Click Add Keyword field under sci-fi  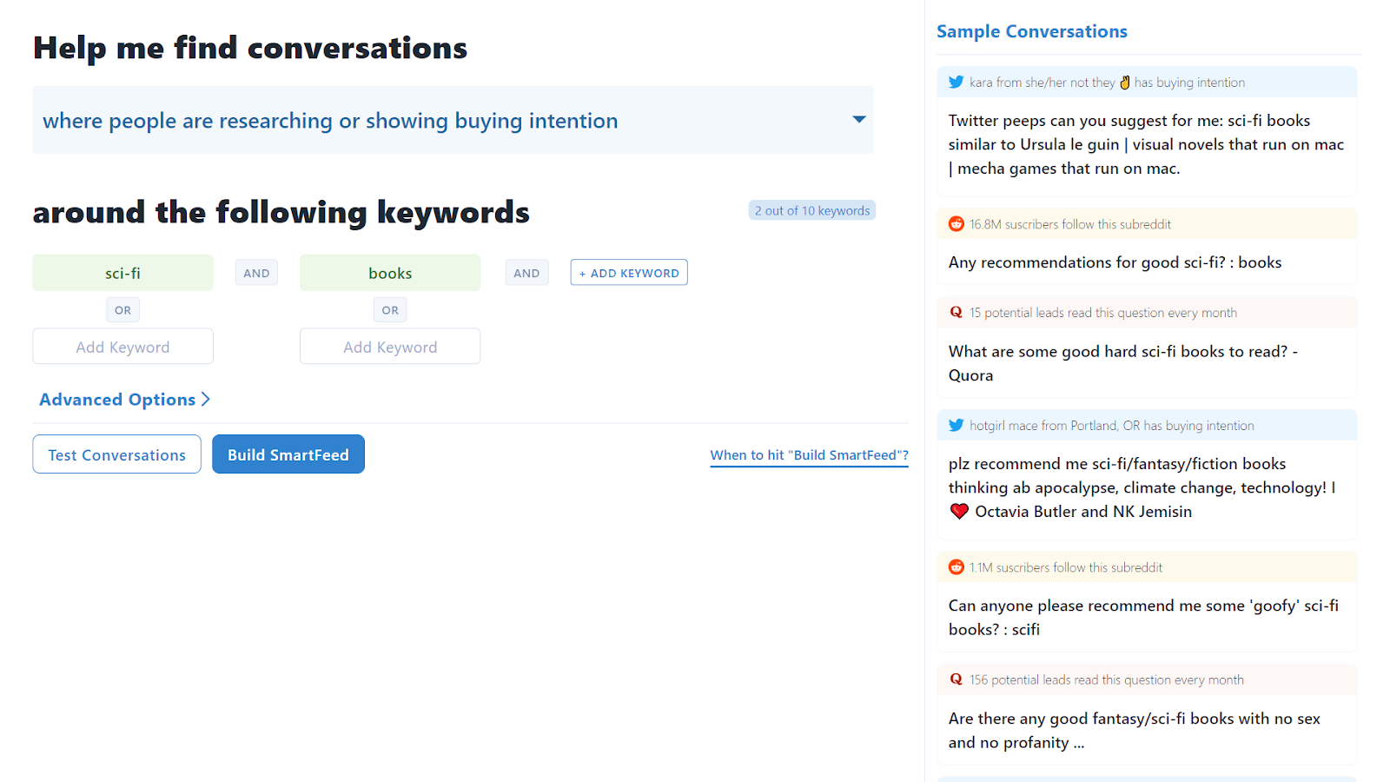(122, 347)
